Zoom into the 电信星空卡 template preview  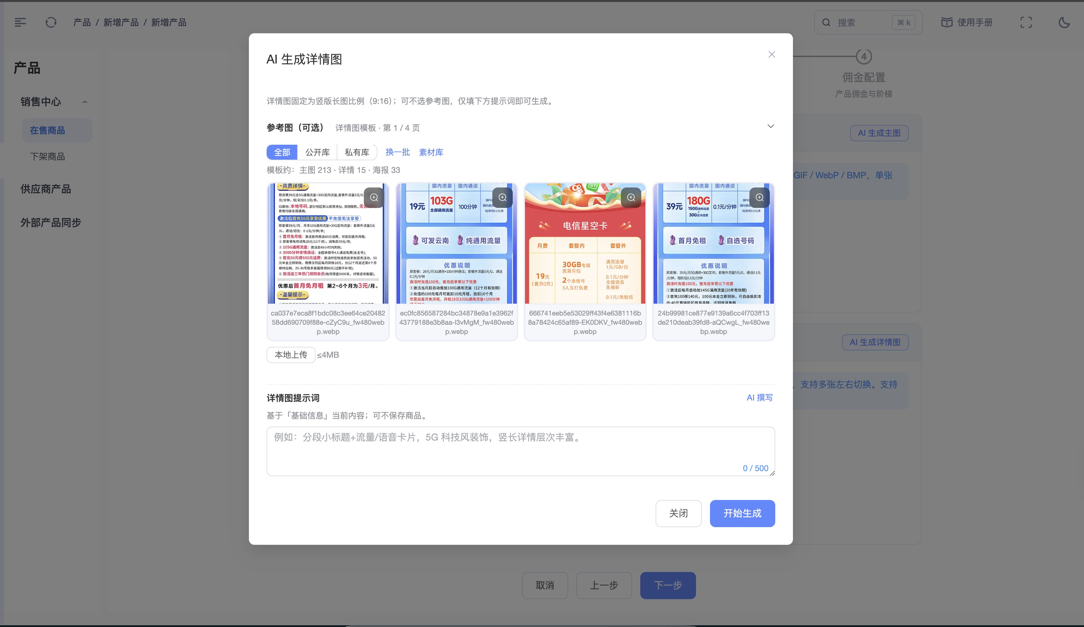point(631,197)
